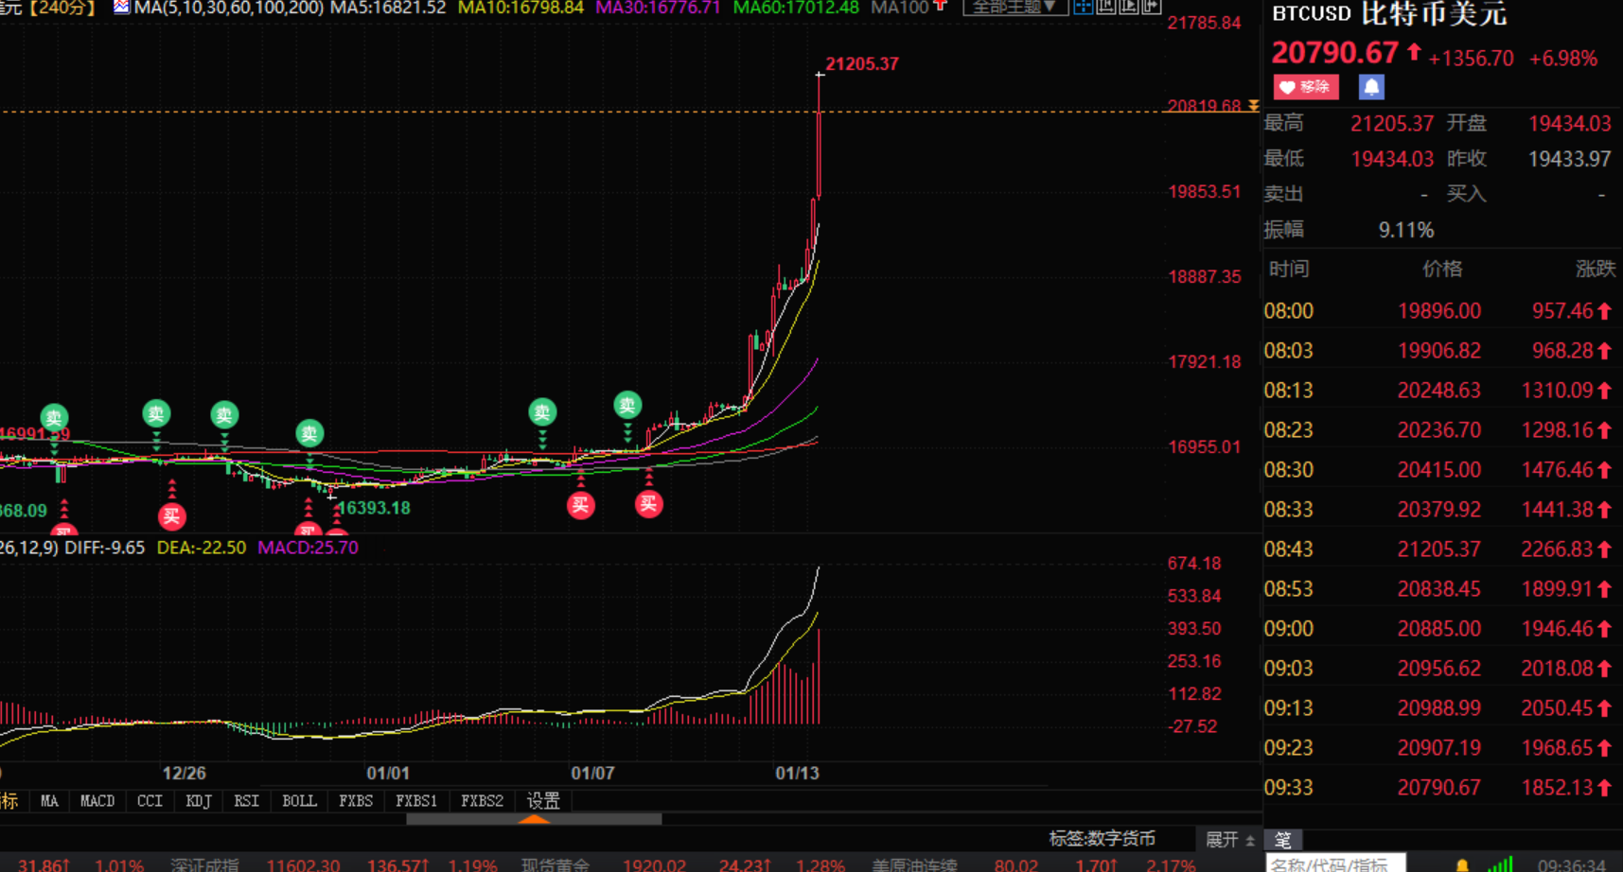Click the gray horizontal chart scrollbar track
The image size is (1623, 872).
tap(535, 819)
